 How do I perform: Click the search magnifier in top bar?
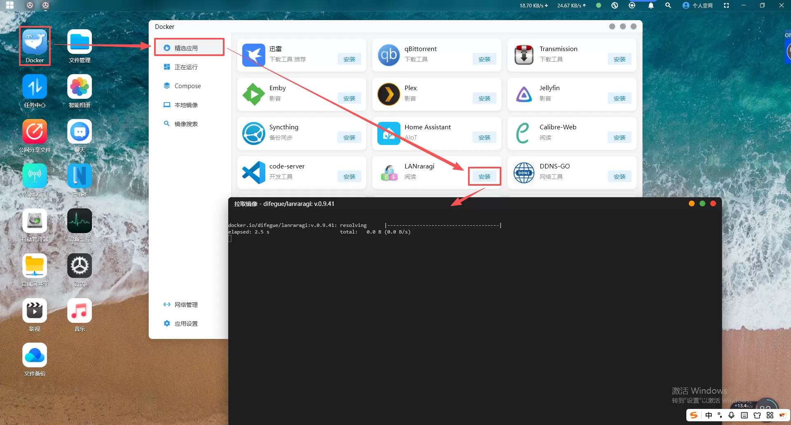coord(668,5)
